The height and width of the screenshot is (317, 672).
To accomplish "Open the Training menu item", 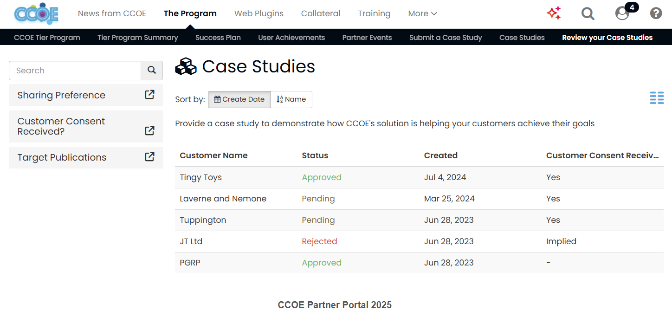I will [374, 14].
